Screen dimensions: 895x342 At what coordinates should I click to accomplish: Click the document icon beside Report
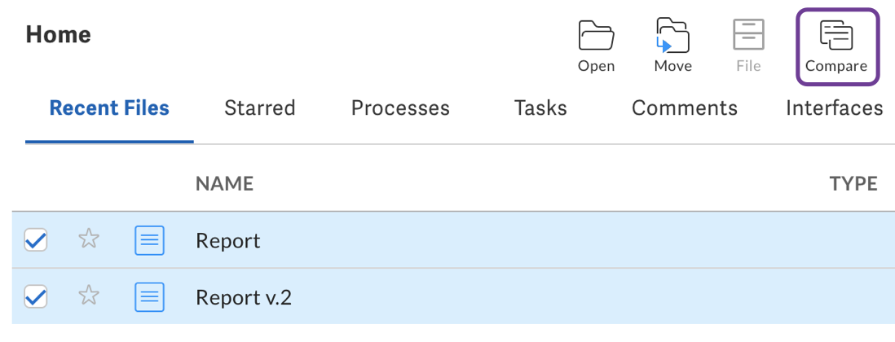pos(149,240)
